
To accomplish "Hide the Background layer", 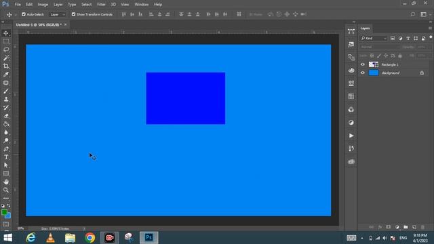I will click(x=363, y=73).
